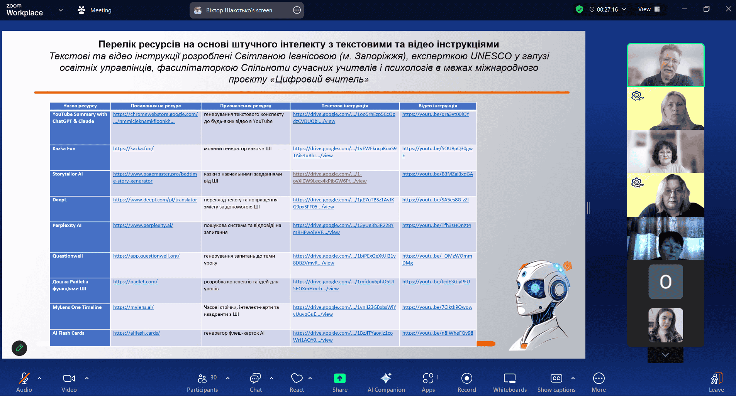Click the green encryption shield icon

pyautogui.click(x=579, y=9)
